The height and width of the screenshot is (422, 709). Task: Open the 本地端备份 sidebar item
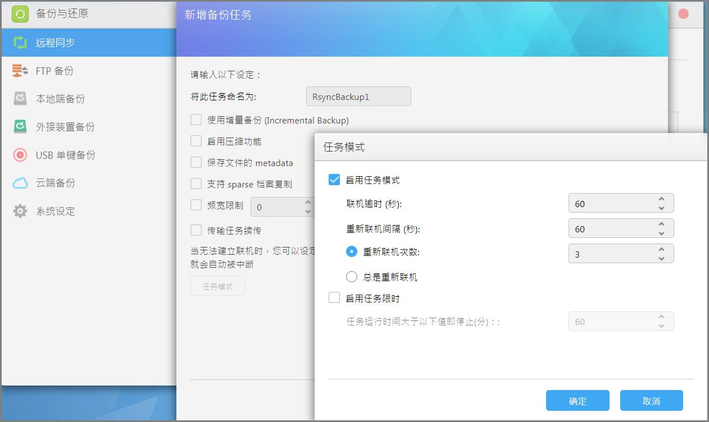coord(89,99)
